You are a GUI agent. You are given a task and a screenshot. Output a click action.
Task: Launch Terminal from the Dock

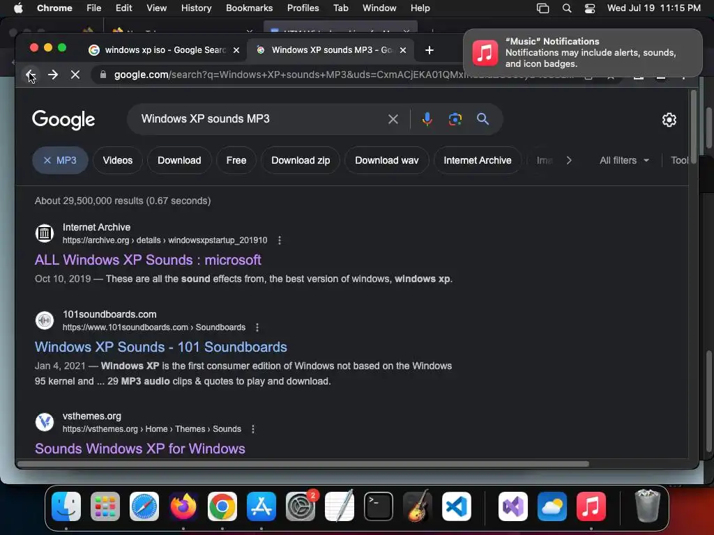tap(379, 506)
